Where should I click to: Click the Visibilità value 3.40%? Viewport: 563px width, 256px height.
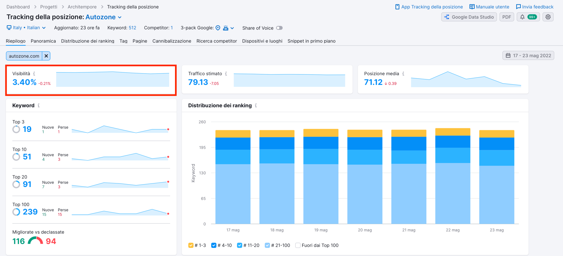24,82
